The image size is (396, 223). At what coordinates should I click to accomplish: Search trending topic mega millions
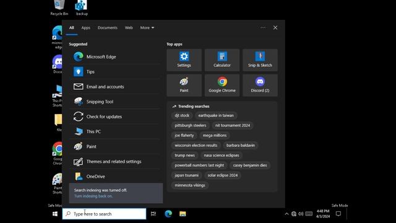click(215, 135)
